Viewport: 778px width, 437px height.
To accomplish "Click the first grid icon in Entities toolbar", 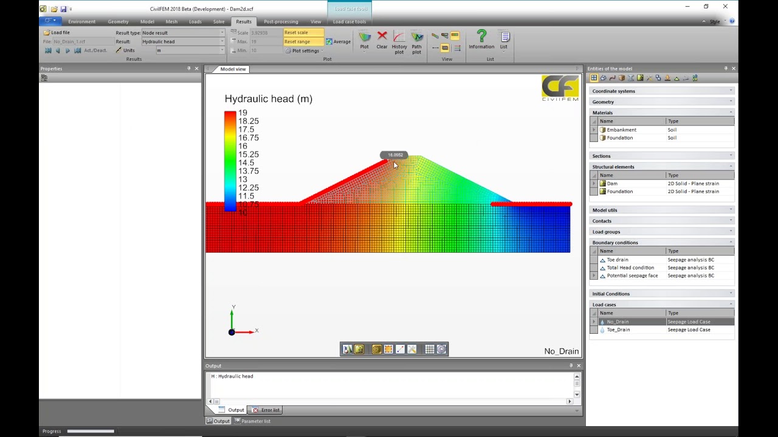I will (594, 78).
